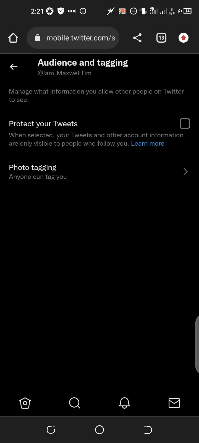Expand Photo tagging with the chevron arrow
This screenshot has height=443, width=199.
pyautogui.click(x=186, y=172)
